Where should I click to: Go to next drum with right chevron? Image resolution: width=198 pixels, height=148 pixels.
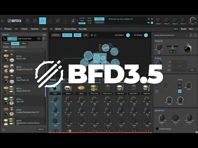coord(195,35)
